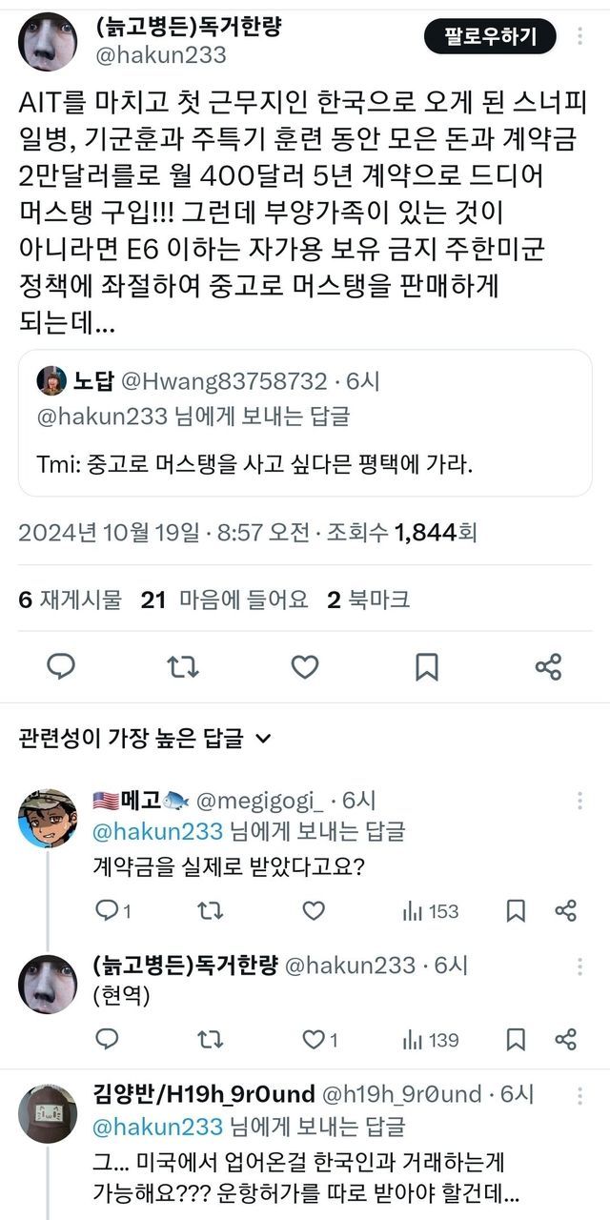Share the main post
This screenshot has height=1220, width=610.
(x=548, y=666)
